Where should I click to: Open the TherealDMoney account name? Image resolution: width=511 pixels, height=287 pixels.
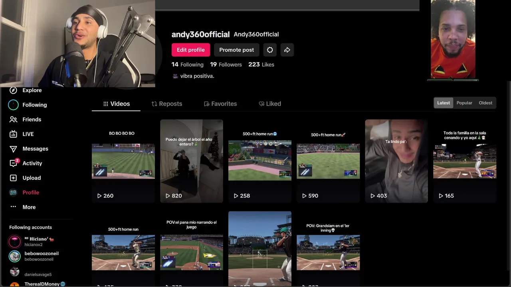click(42, 284)
